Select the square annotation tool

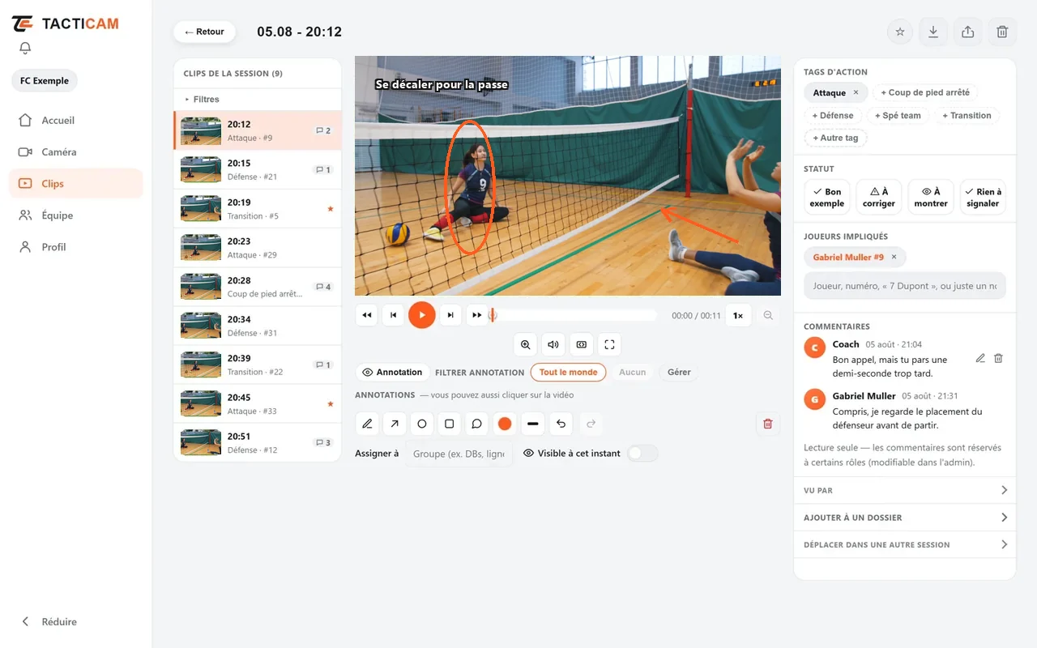[x=450, y=424]
